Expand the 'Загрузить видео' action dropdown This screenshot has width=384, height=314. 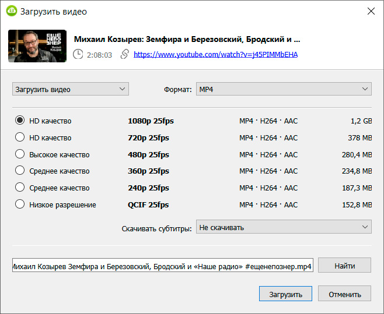click(70, 89)
